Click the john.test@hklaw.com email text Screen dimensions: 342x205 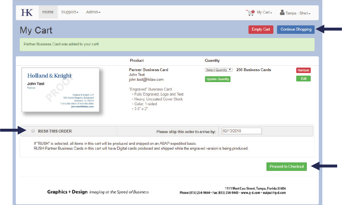tap(146, 79)
